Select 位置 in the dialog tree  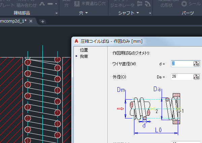[x=84, y=50]
